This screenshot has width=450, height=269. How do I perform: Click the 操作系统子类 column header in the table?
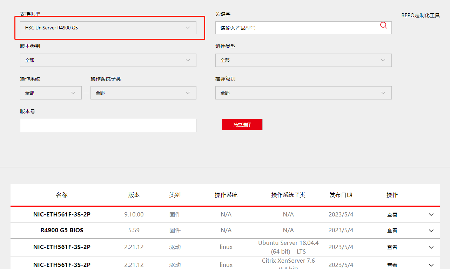click(288, 195)
